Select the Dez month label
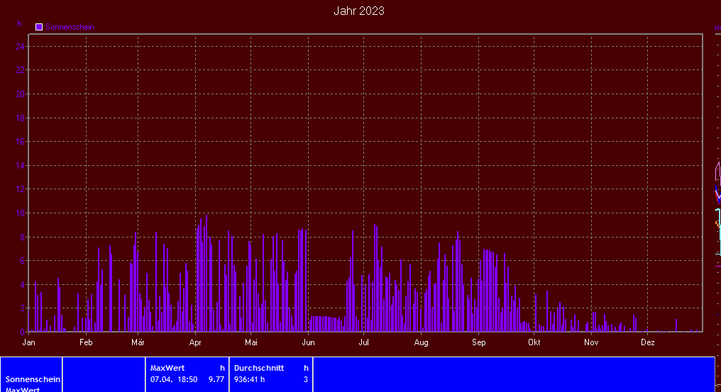Viewport: 721px width, 392px height. [647, 342]
